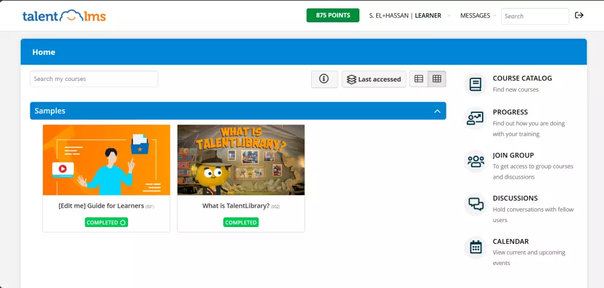
Task: Open the Discussions link
Action: tap(515, 198)
